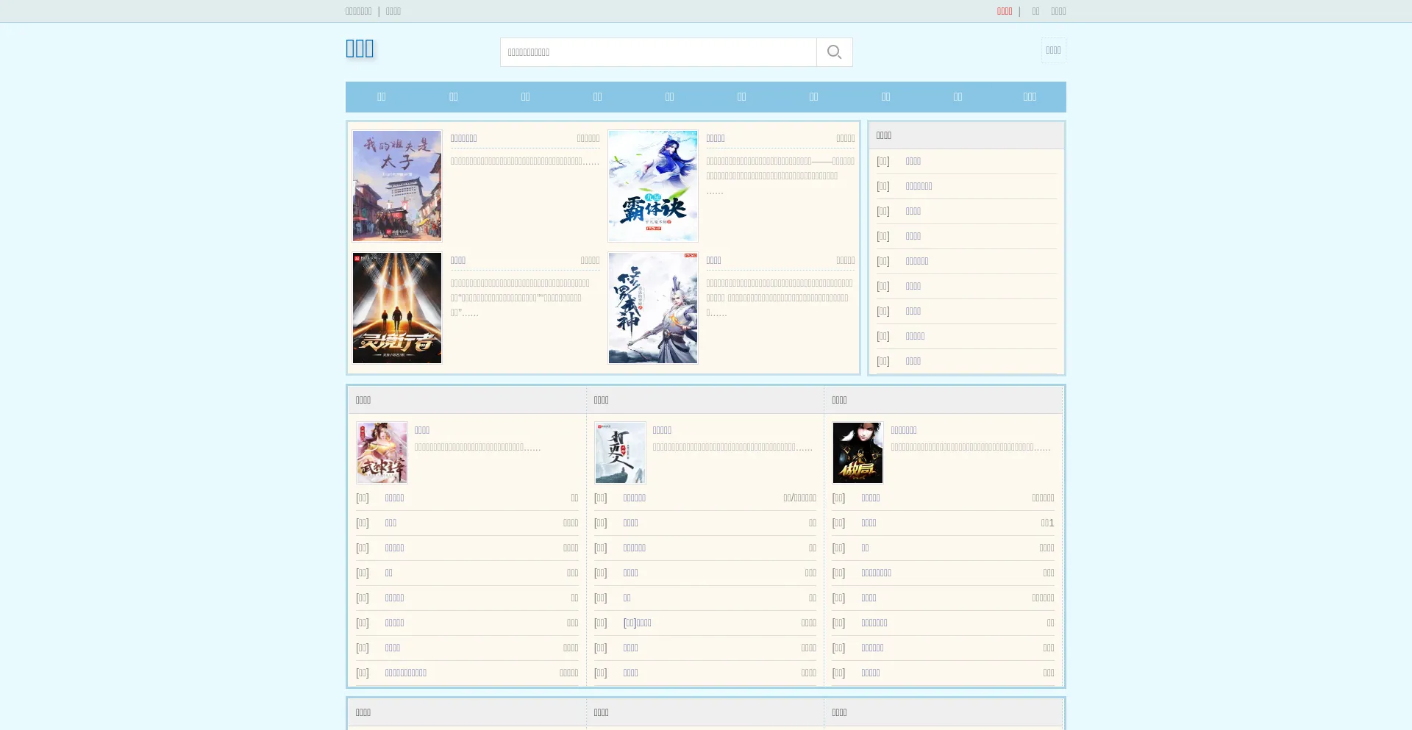Click the 武神主宰 cover thumbnail

point(382,453)
